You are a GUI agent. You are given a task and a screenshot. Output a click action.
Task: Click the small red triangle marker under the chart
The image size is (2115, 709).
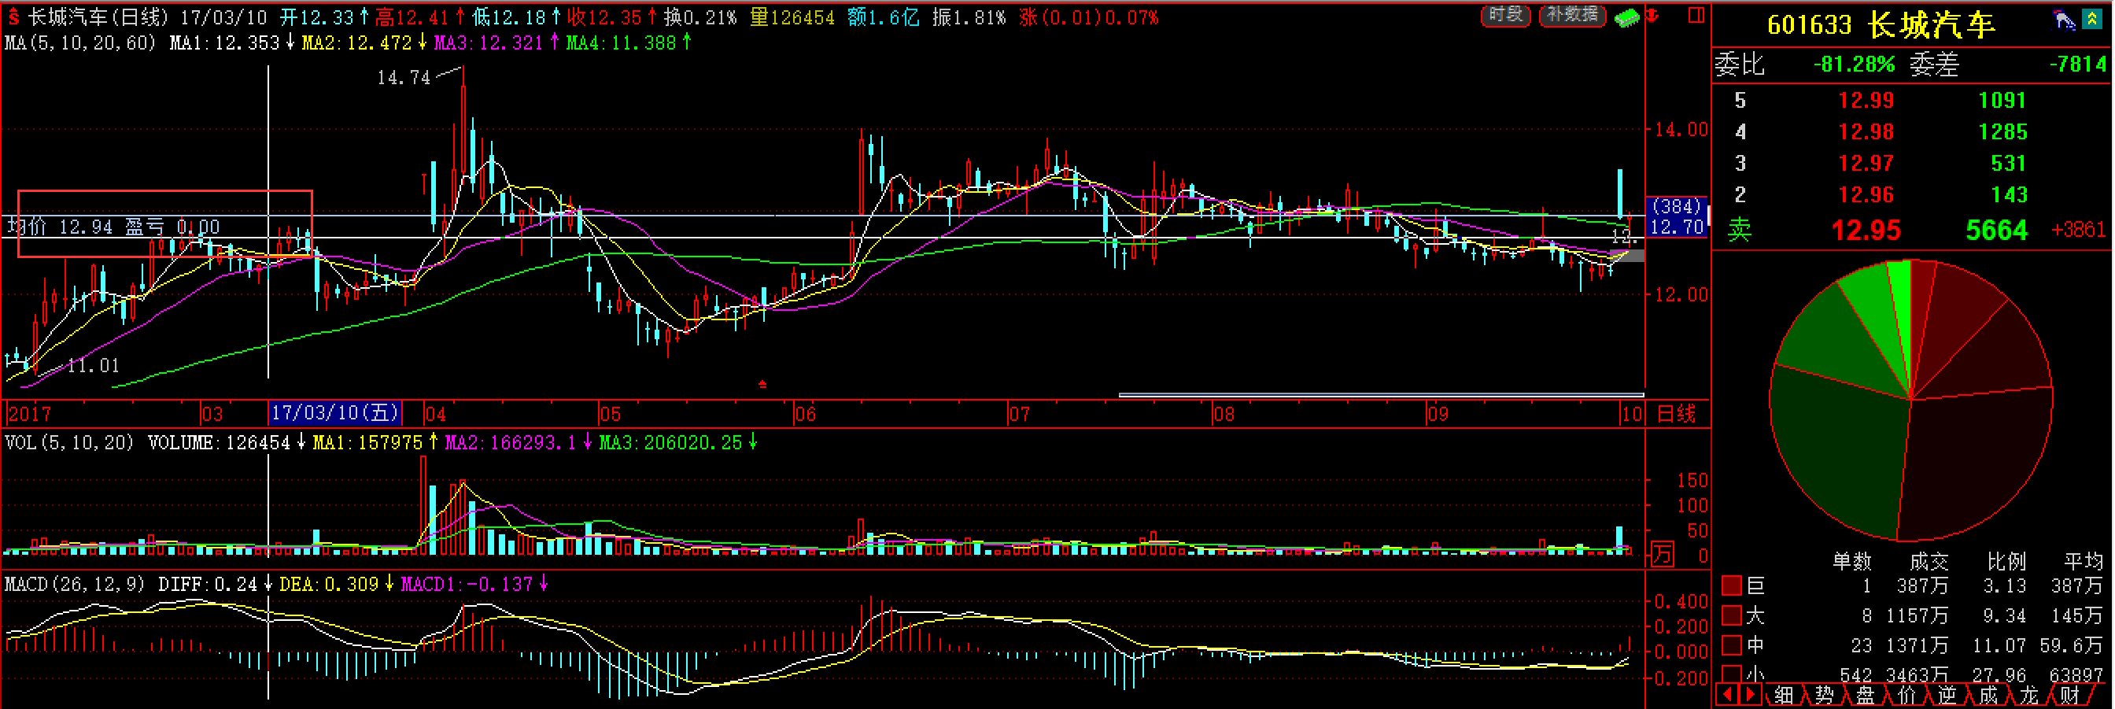762,384
